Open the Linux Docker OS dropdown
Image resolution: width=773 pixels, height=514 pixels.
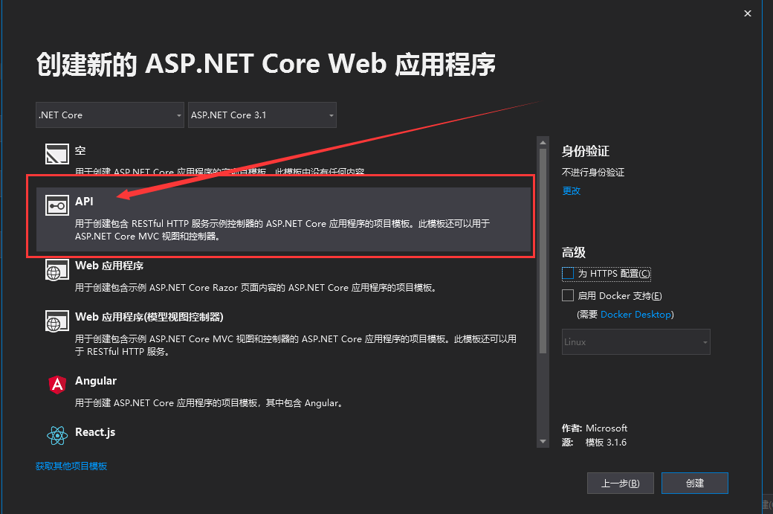635,341
